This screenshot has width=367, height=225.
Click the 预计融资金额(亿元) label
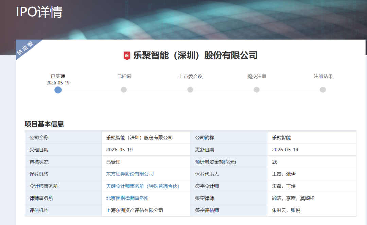click(x=215, y=162)
